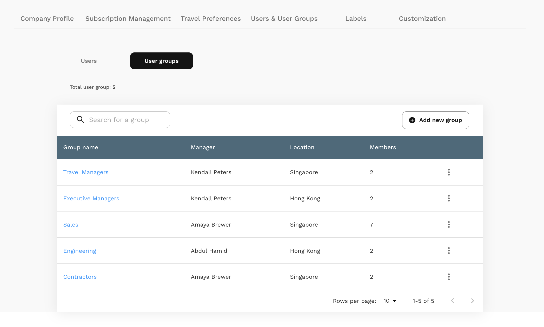Go to previous page arrow
Viewport: 544px width, 327px height.
tap(453, 301)
